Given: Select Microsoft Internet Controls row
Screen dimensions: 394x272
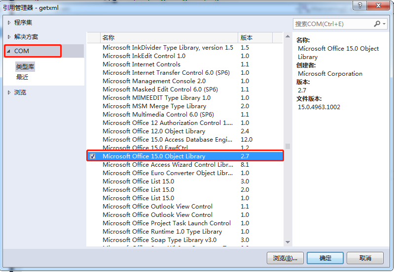Looking at the screenshot, I should click(x=185, y=64).
